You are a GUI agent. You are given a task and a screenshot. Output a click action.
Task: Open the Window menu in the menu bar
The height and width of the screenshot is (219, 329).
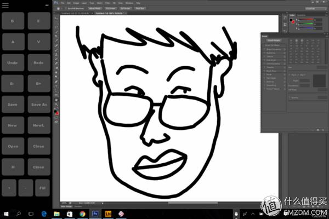129,3
